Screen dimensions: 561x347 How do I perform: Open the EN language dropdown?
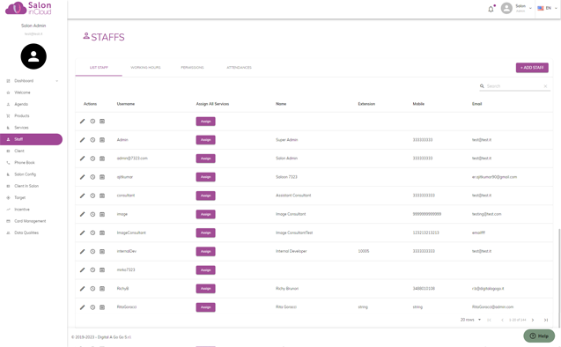click(548, 8)
